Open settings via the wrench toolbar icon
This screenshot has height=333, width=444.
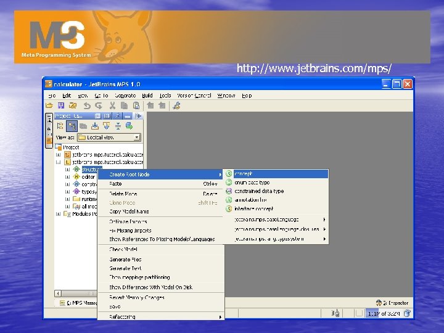pos(176,106)
